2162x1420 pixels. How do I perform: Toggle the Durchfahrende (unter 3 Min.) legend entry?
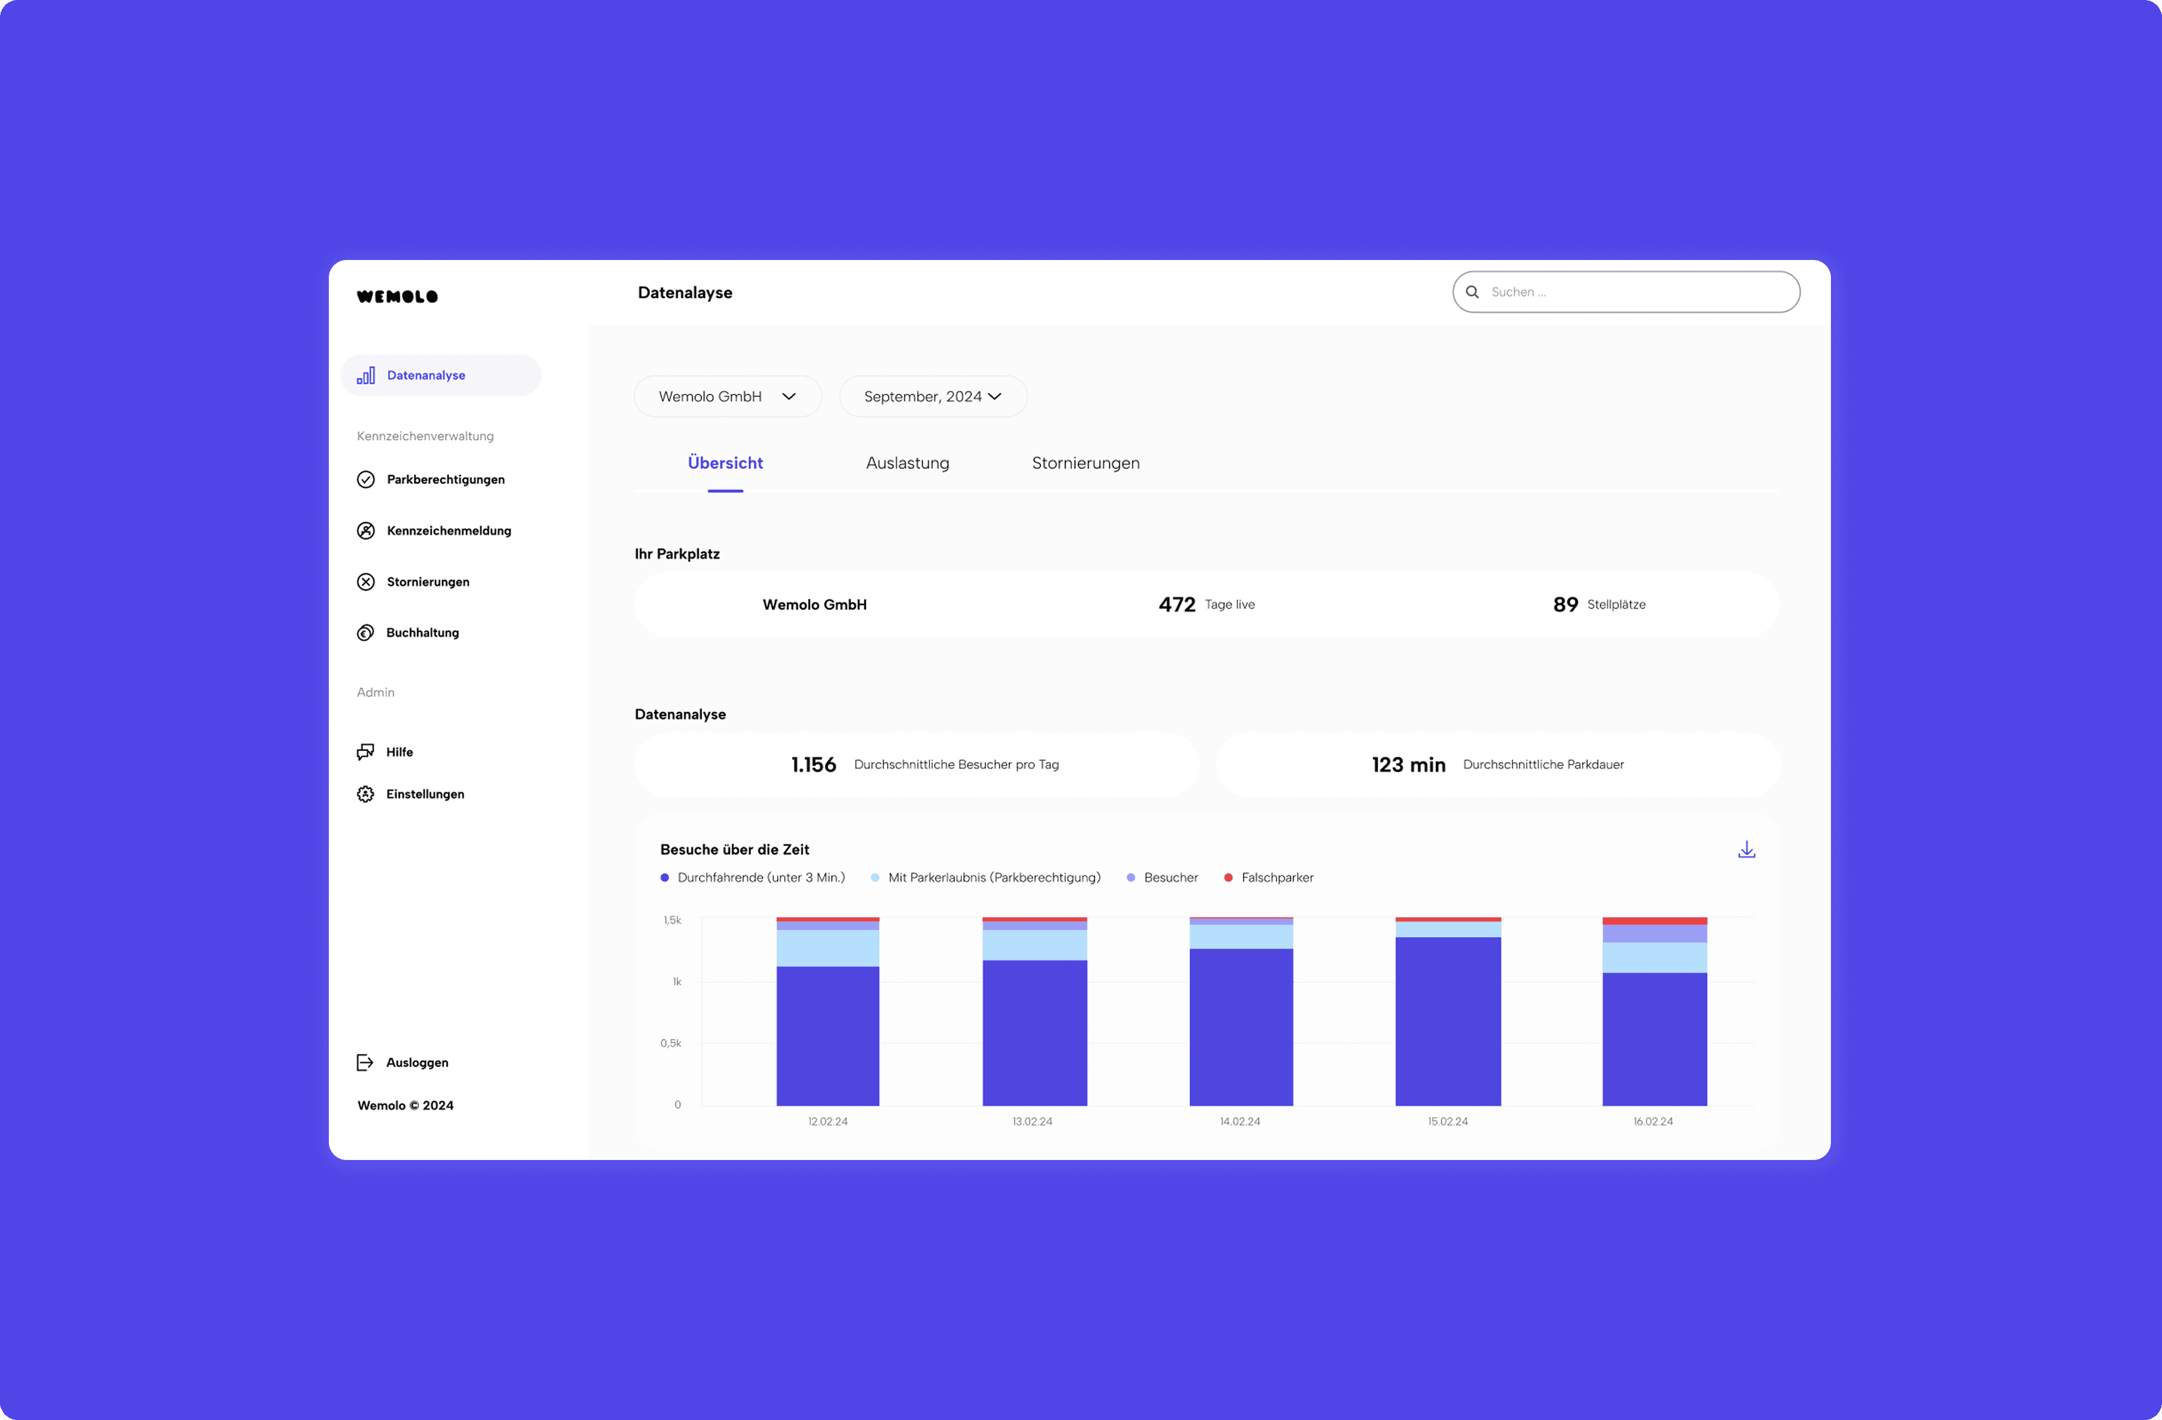pos(753,878)
